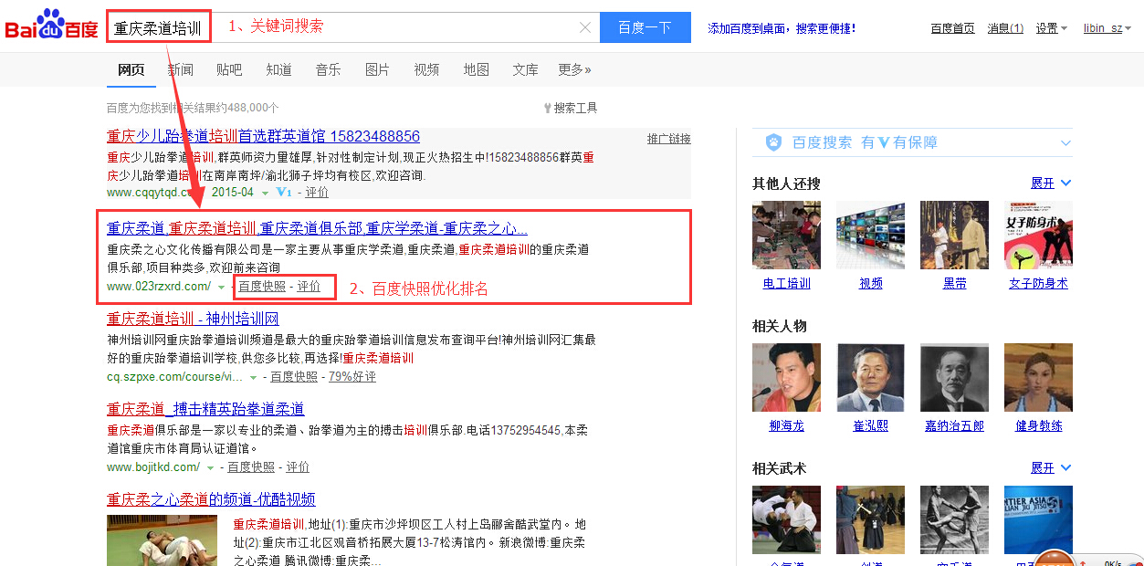Image resolution: width=1144 pixels, height=566 pixels.
Task: Open the 电工培训 text link
Action: coord(786,284)
